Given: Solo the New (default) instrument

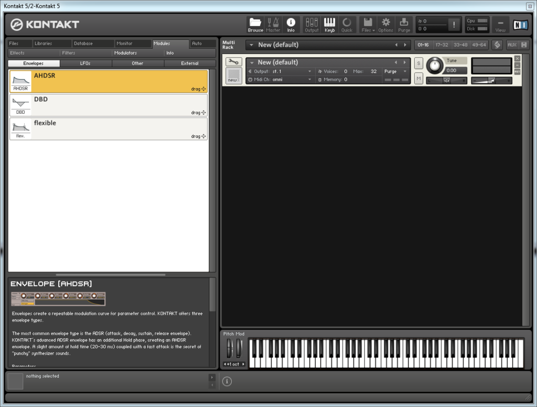Looking at the screenshot, I should pos(418,63).
